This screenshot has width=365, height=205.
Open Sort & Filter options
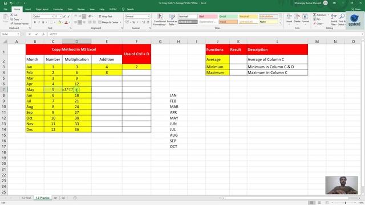[334, 19]
